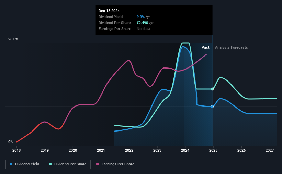This screenshot has height=174, width=282.
Task: Click the Earnings Per Share tooltip row label
Action: point(115,29)
